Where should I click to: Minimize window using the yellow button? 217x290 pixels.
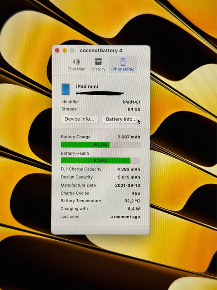click(x=65, y=50)
